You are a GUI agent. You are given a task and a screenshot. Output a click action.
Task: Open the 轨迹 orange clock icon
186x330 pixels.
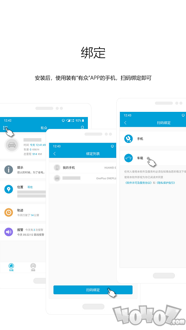[x=9, y=213]
